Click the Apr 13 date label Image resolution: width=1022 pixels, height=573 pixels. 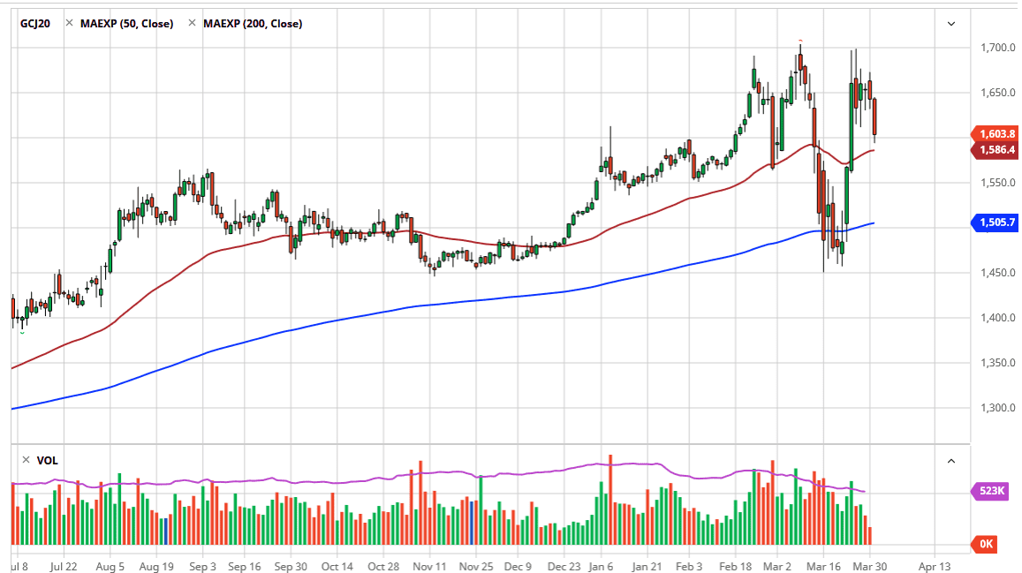(935, 567)
